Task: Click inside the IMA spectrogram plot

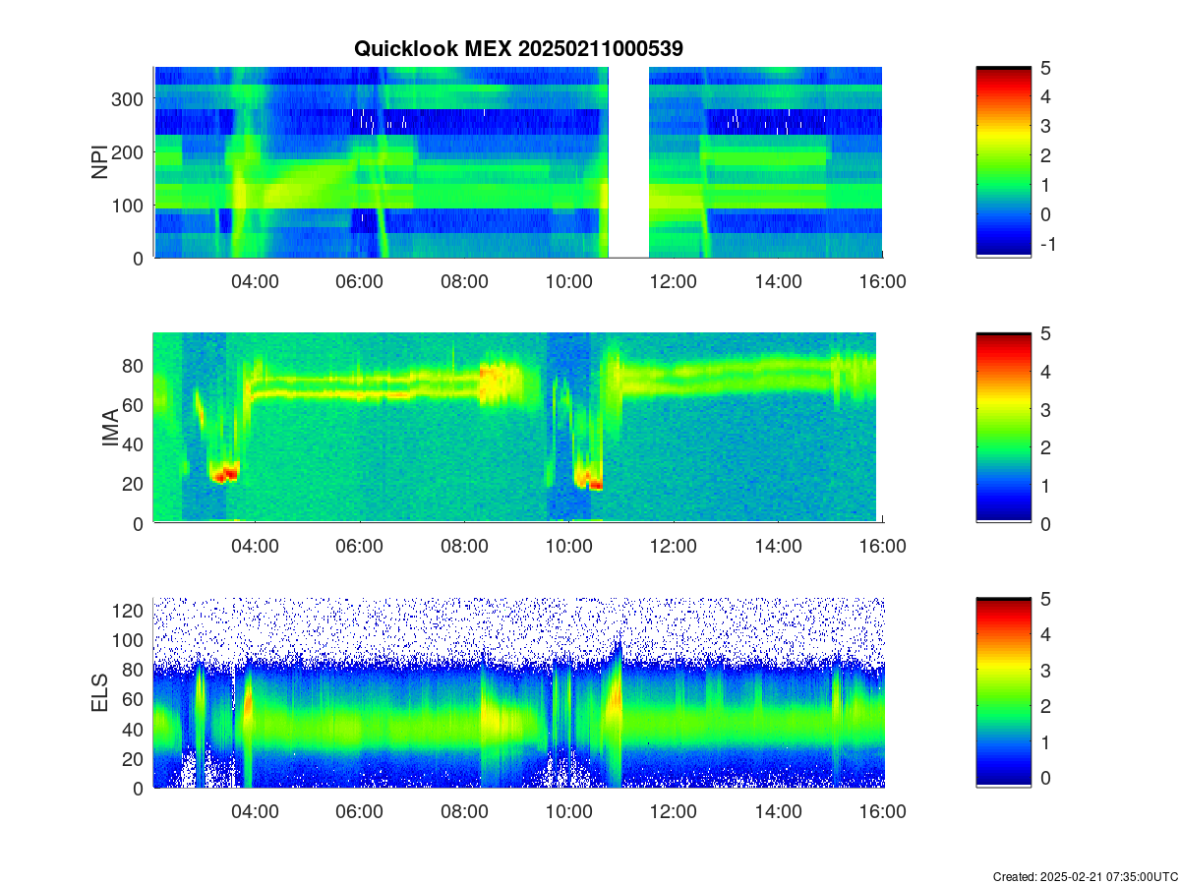Action: click(x=518, y=428)
